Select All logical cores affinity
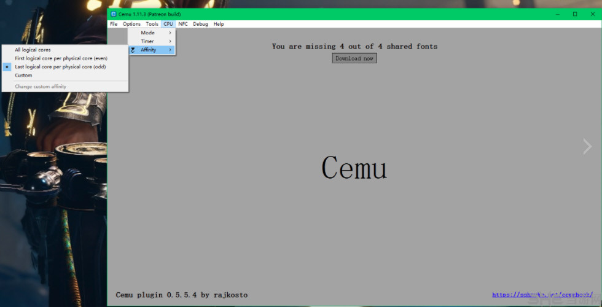This screenshot has width=602, height=307. tap(65, 50)
